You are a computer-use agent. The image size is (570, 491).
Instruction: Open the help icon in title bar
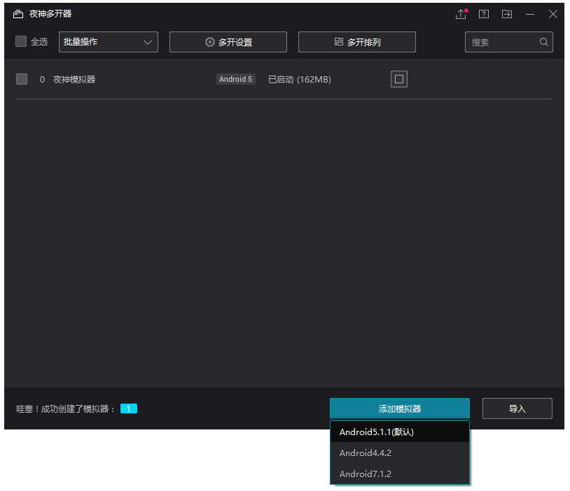[483, 14]
